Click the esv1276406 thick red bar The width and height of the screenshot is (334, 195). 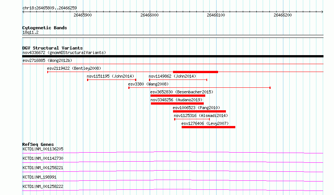click(x=208, y=127)
